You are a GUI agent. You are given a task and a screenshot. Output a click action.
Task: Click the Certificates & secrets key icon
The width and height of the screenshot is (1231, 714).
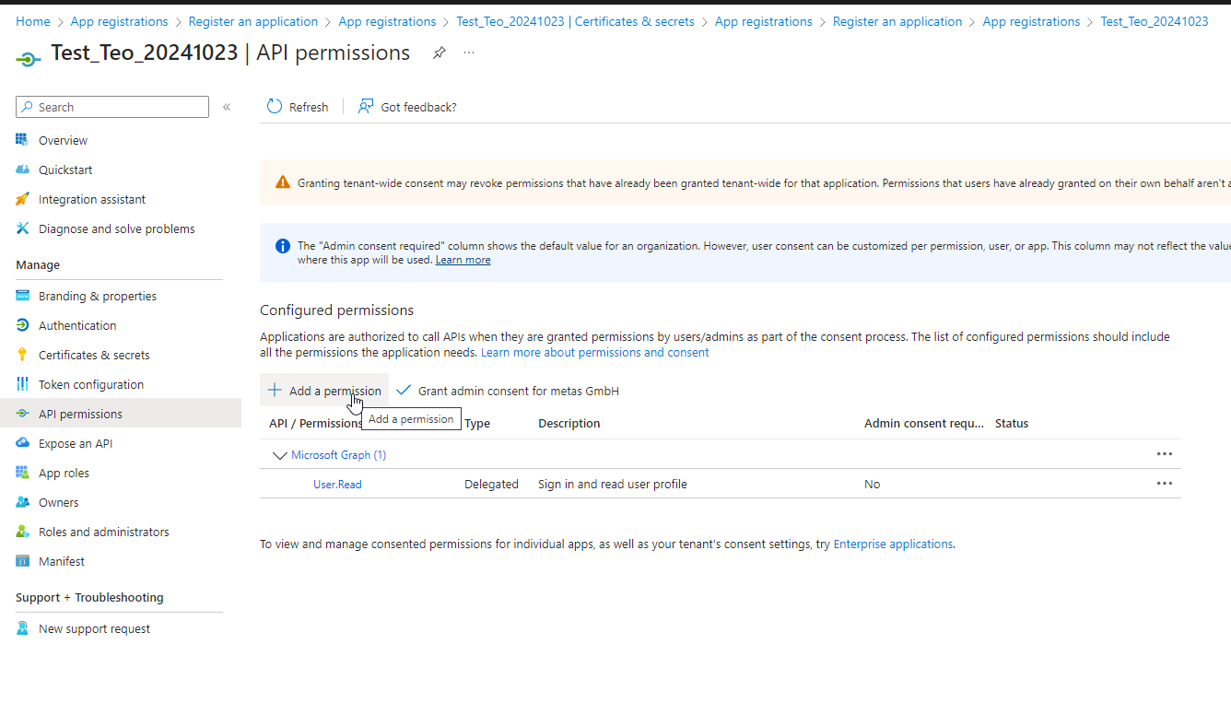pyautogui.click(x=22, y=355)
